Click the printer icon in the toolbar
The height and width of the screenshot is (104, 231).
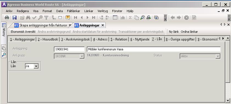tap(7, 18)
